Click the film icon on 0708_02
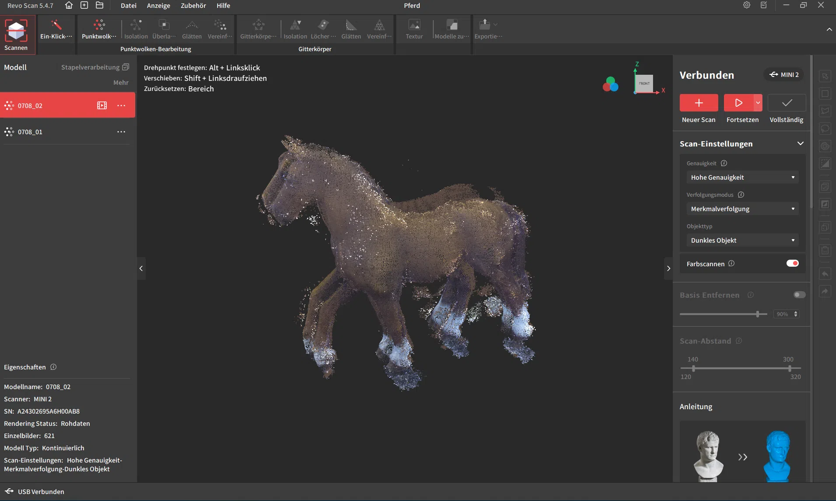Image resolution: width=836 pixels, height=501 pixels. 102,105
